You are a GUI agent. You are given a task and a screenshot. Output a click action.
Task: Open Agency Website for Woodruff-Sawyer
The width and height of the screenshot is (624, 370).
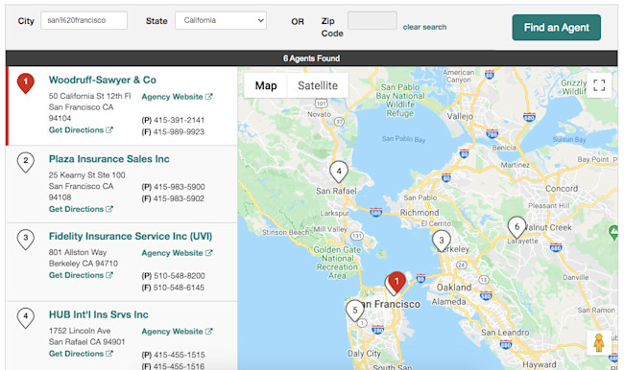coord(177,97)
